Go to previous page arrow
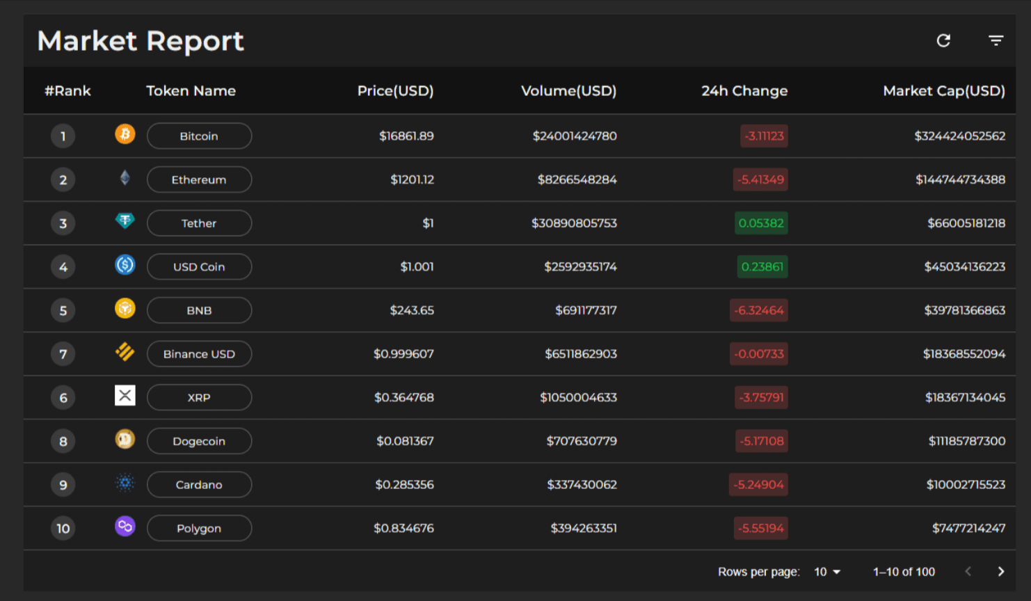This screenshot has height=601, width=1031. point(968,572)
